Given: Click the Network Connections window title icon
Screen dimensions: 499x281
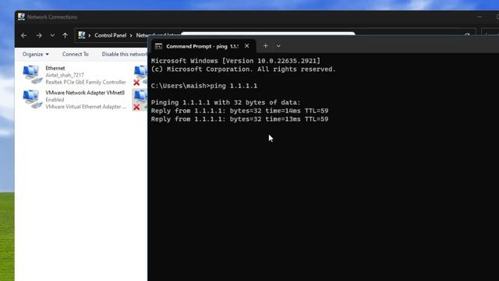Looking at the screenshot, I should coord(21,16).
